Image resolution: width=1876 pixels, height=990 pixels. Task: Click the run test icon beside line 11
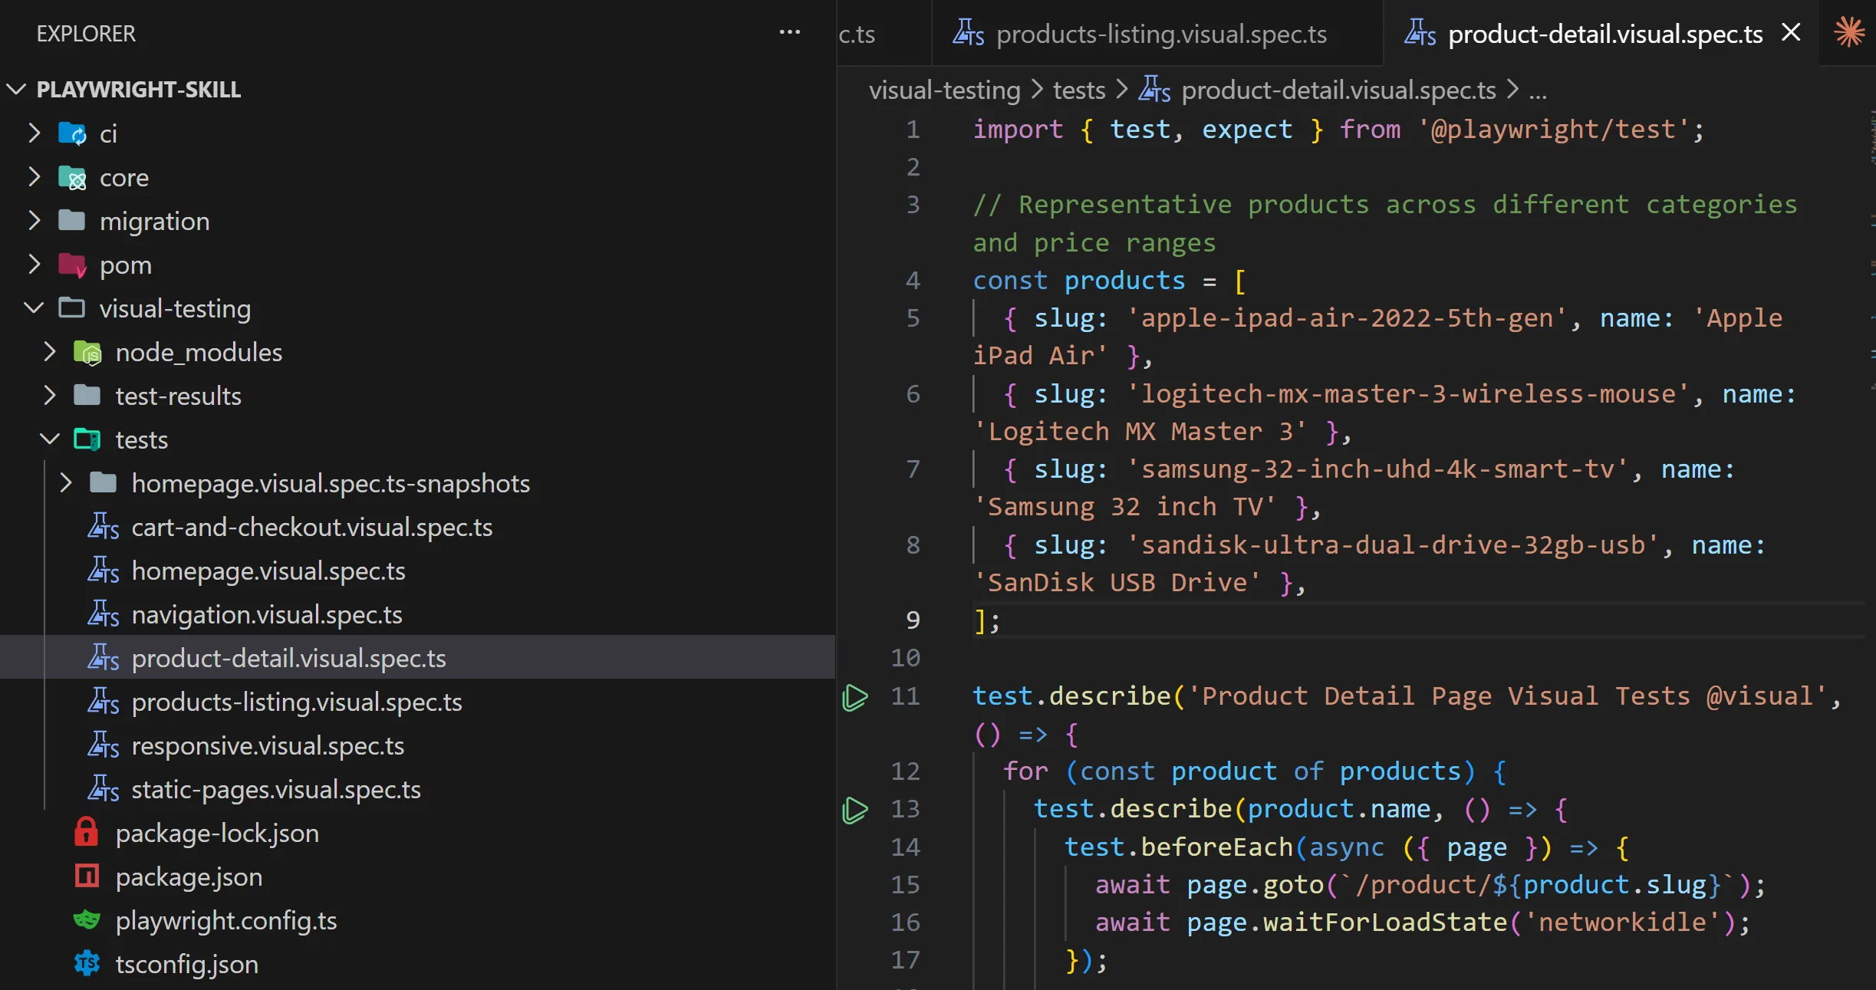pos(854,697)
